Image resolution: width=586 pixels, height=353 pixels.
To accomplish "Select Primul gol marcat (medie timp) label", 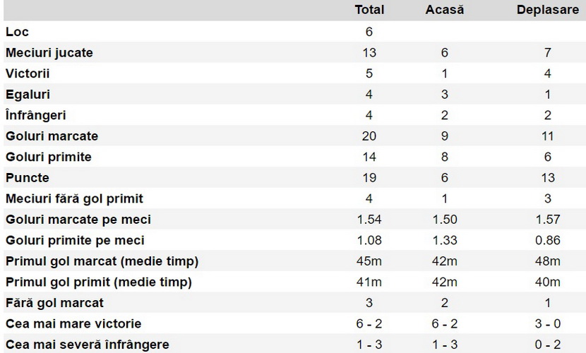I will click(x=102, y=261).
